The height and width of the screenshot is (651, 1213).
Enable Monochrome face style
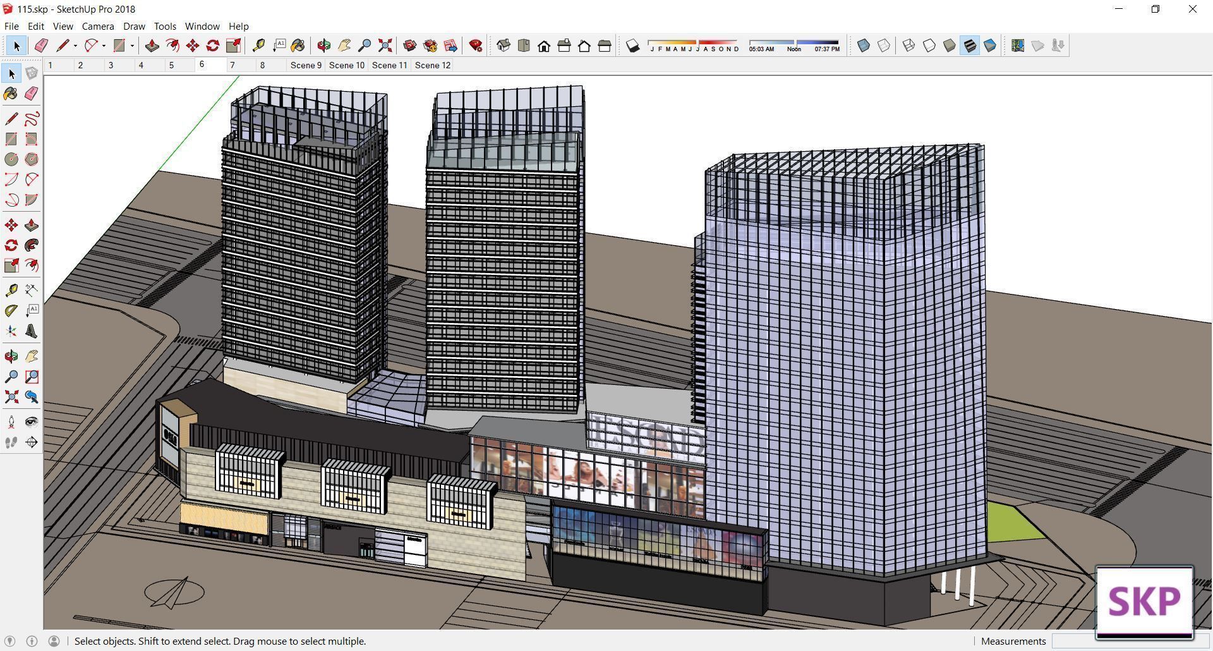[990, 46]
